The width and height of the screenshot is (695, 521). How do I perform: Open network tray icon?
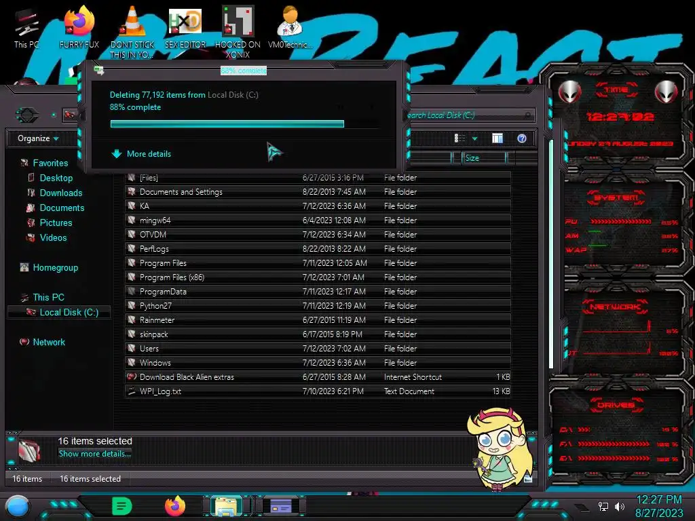pyautogui.click(x=603, y=506)
